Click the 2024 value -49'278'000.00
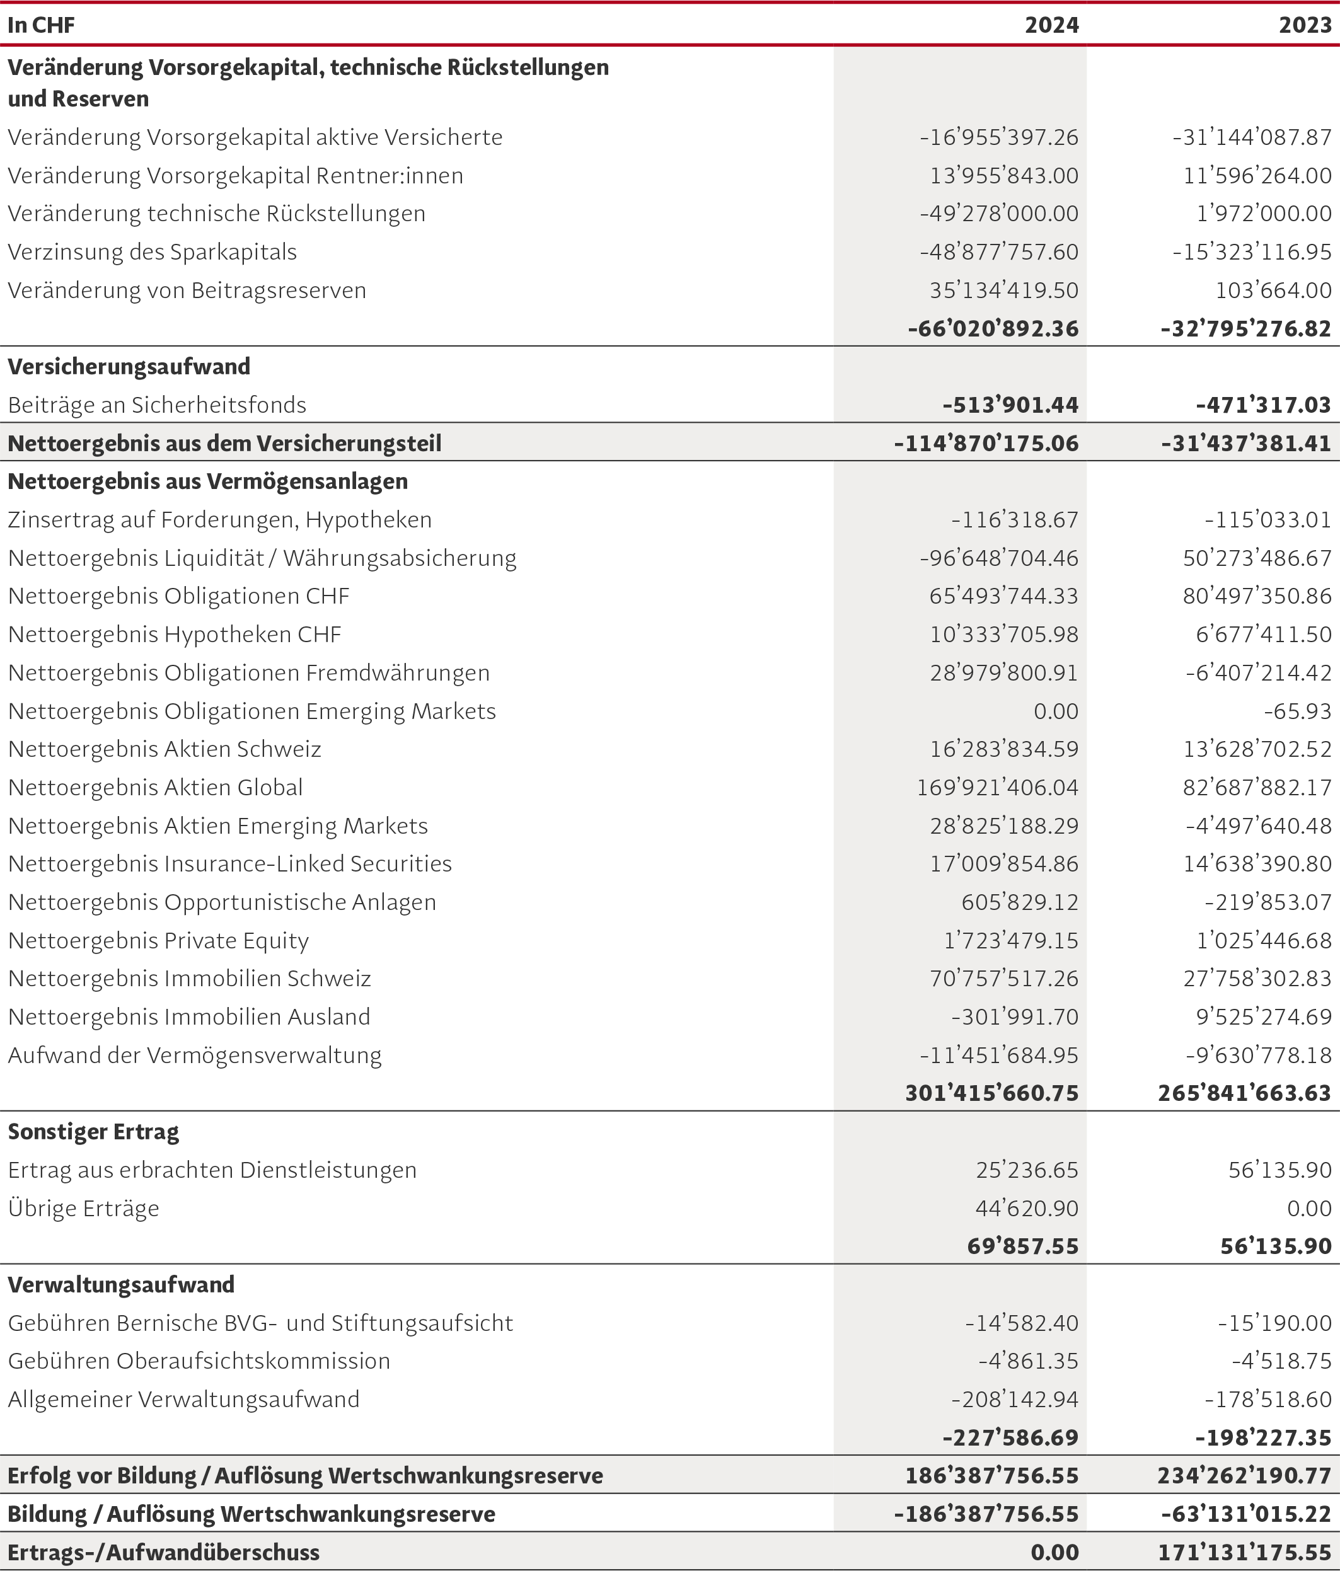Image resolution: width=1340 pixels, height=1571 pixels. 999,213
